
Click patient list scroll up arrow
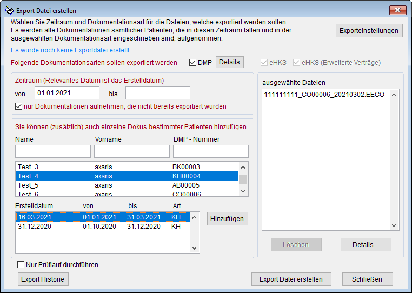(x=243, y=167)
